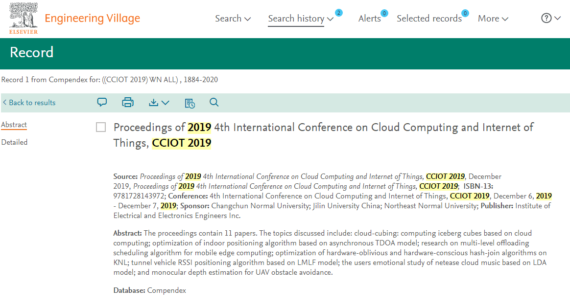
Task: Click the Conference label text
Action: (x=188, y=196)
